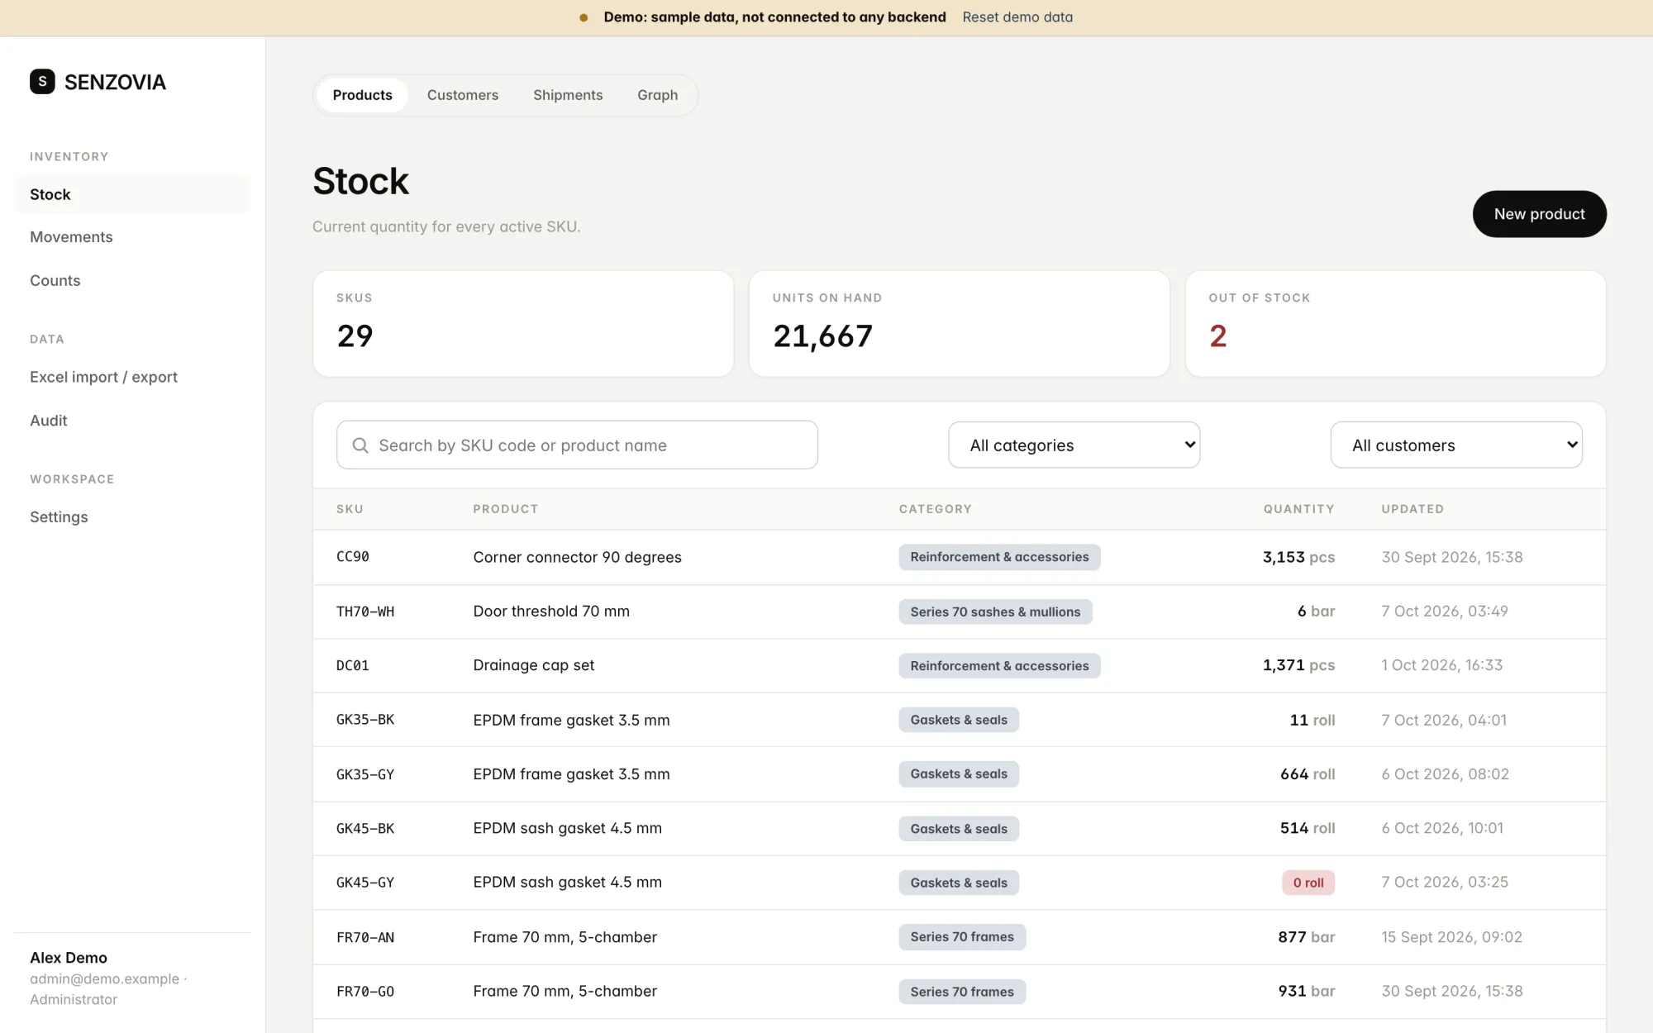
Task: Click the SKU column header
Action: pos(350,509)
